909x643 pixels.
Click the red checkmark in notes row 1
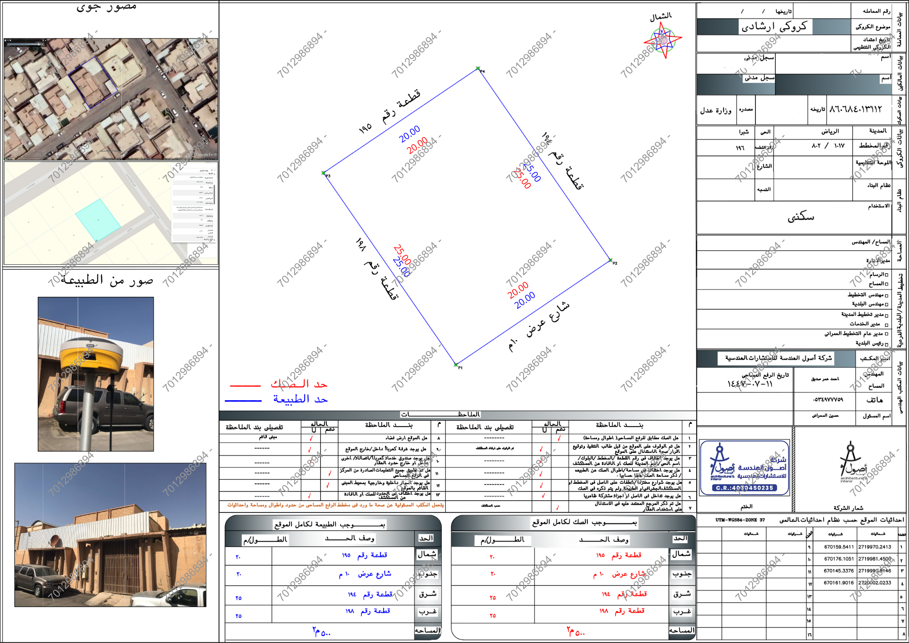[x=559, y=438]
